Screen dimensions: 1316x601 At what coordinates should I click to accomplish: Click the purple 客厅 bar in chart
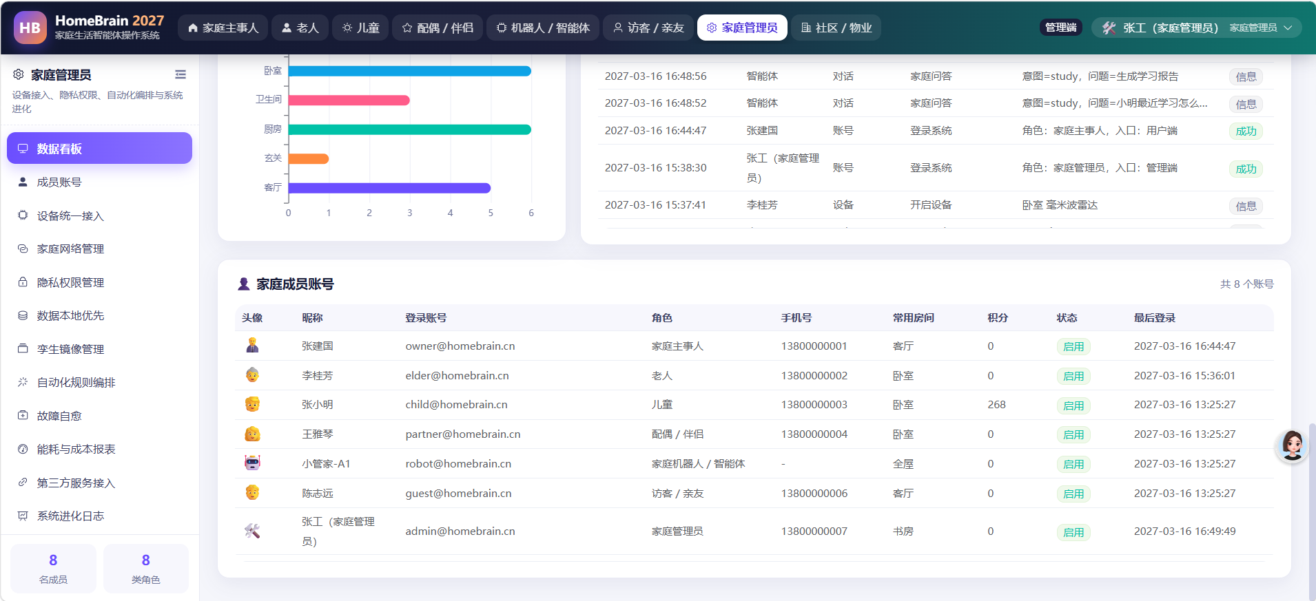389,188
